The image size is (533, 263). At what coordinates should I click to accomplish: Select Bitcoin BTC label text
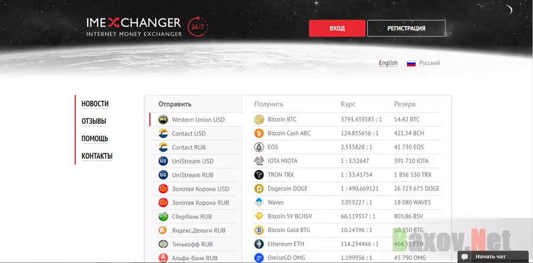point(282,120)
